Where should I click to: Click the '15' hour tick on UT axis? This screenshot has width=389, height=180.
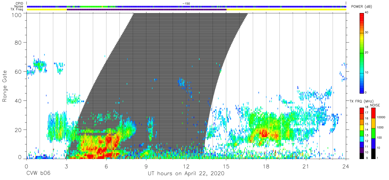coord(226,166)
